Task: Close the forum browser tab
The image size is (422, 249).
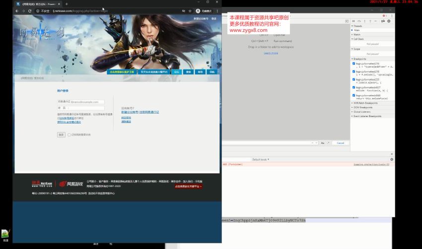Action: [x=59, y=4]
